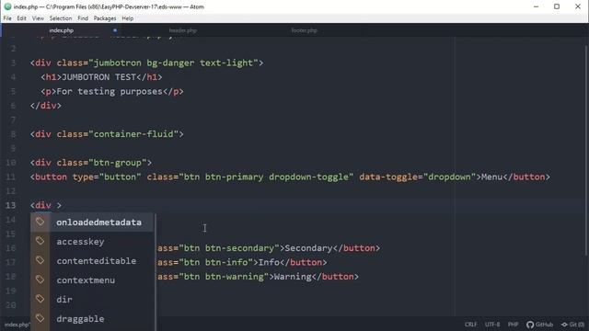Open the Selection menu
The width and height of the screenshot is (589, 331).
[61, 18]
